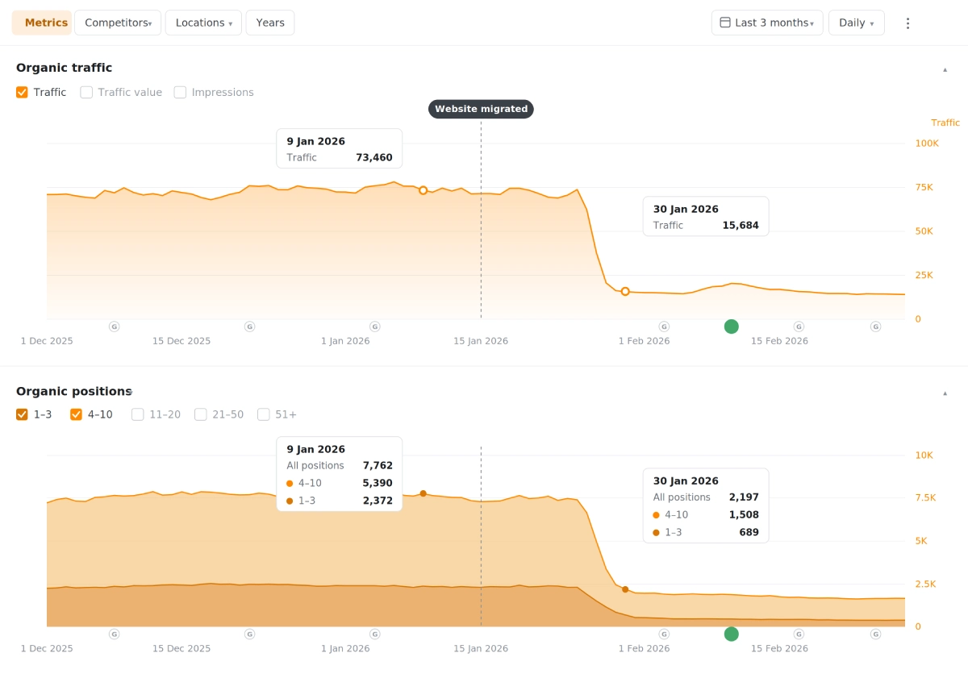Click the green annotation dot in Organic traffic chart
The height and width of the screenshot is (678, 968).
click(x=732, y=327)
